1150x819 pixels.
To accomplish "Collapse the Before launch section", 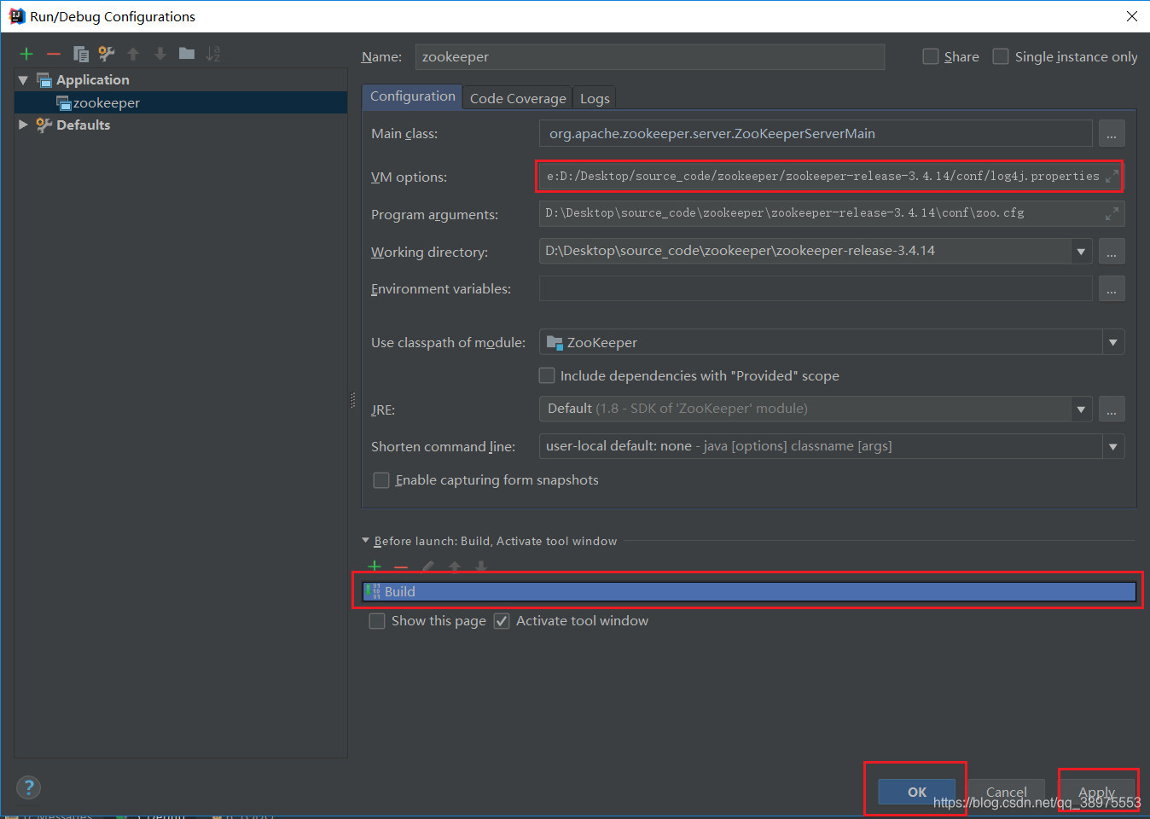I will [366, 541].
